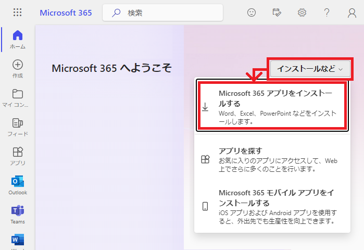The height and width of the screenshot is (250, 364).
Task: Click the download arrow icon in the menu
Action: click(x=205, y=107)
